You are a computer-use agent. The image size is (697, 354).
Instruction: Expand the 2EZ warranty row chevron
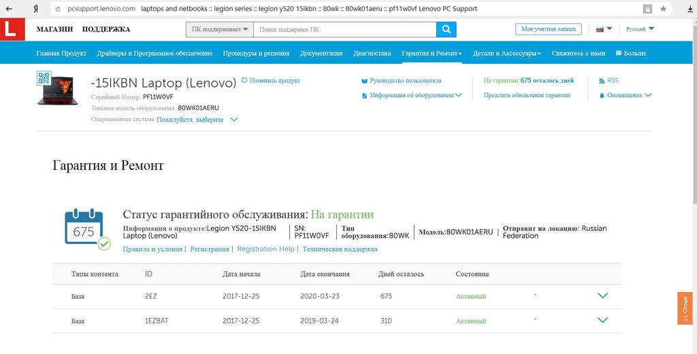click(602, 296)
